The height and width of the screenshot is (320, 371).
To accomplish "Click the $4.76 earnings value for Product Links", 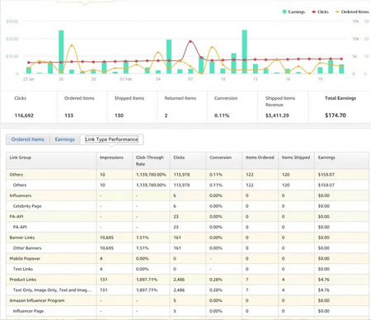I will [323, 280].
